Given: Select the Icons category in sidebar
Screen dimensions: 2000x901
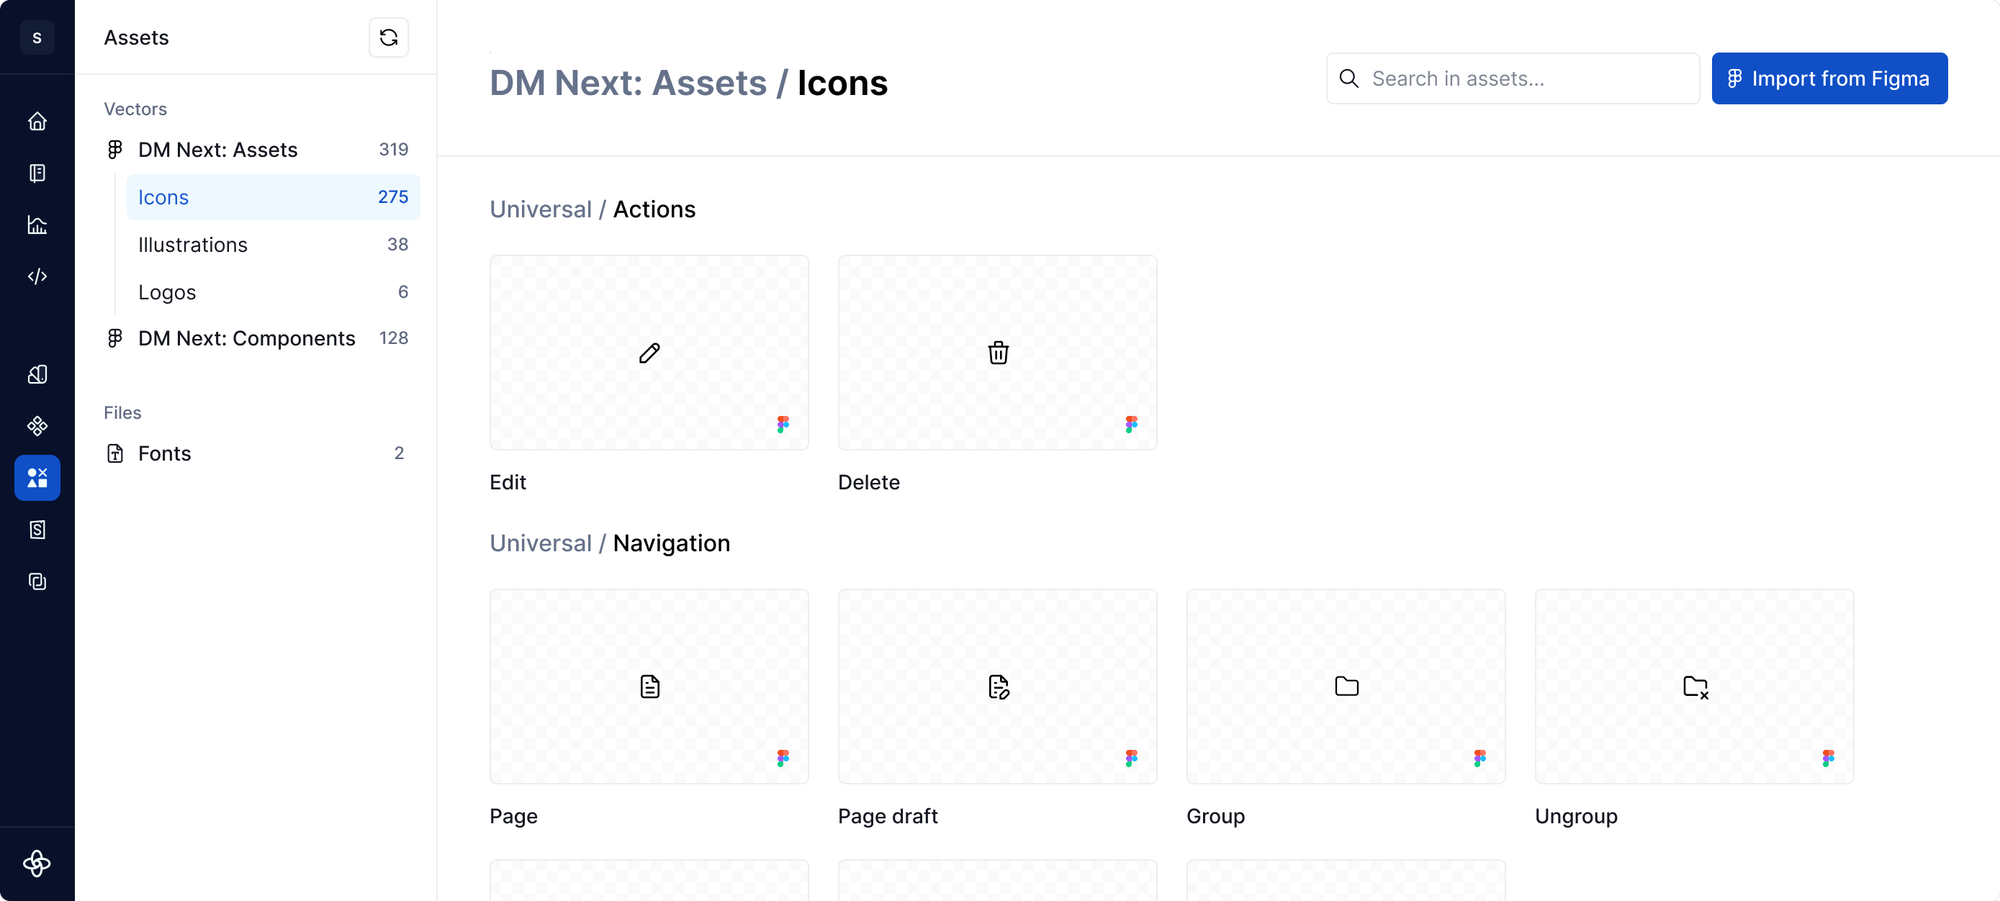Looking at the screenshot, I should click(x=273, y=197).
